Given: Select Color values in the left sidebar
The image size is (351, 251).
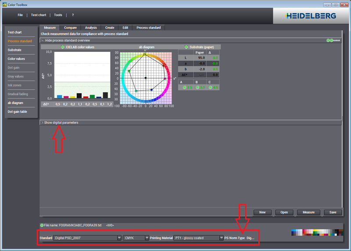Looking at the screenshot, I should (x=16, y=59).
